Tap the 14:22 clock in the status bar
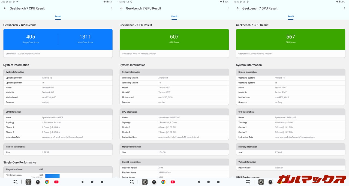Image resolution: width=349 pixels, height=186 pixels. 120,2
